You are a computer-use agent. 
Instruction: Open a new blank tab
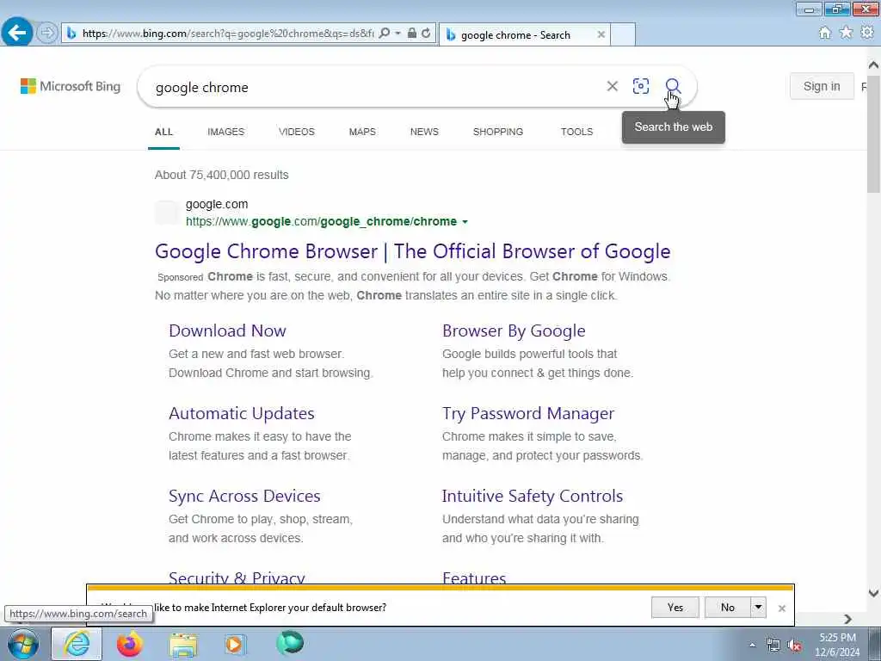pos(623,34)
